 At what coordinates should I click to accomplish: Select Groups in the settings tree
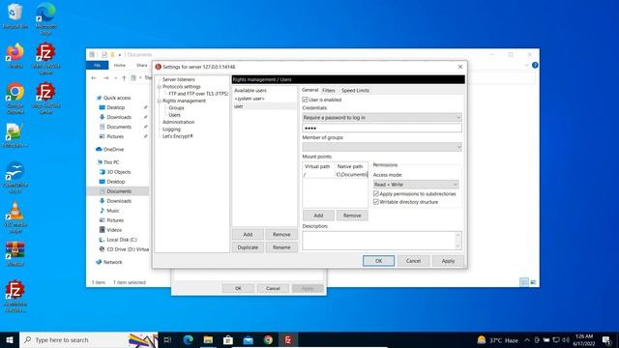(176, 107)
